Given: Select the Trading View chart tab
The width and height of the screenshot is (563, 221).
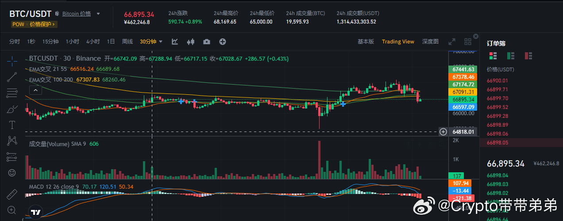Looking at the screenshot, I should pos(398,42).
